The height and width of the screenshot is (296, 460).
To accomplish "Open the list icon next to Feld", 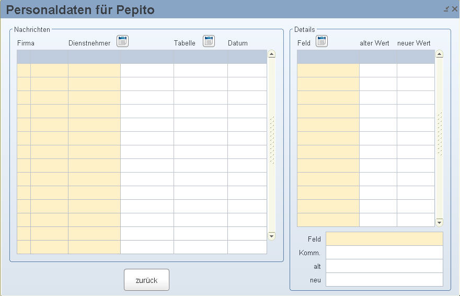I will pos(321,41).
